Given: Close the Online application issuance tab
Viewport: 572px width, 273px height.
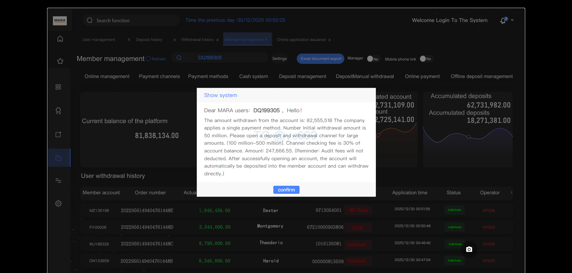Looking at the screenshot, I should coord(329,40).
